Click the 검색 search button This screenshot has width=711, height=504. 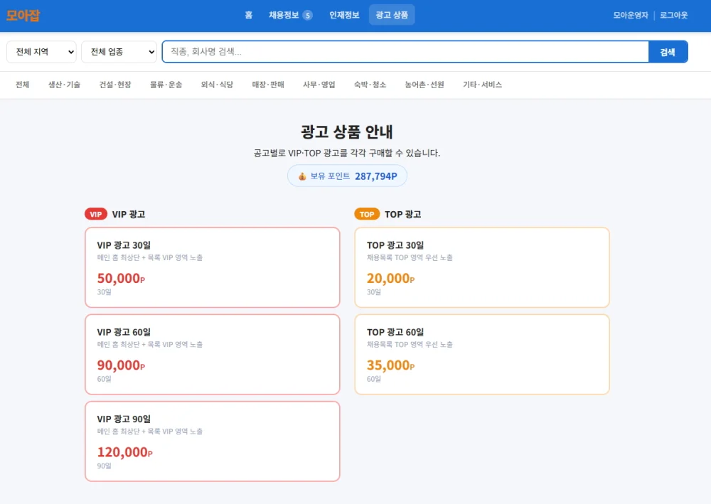[x=668, y=52]
